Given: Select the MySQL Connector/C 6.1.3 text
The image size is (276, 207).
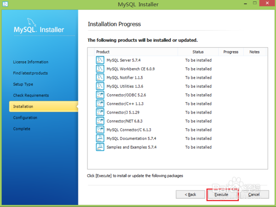Looking at the screenshot, I should [x=129, y=130].
